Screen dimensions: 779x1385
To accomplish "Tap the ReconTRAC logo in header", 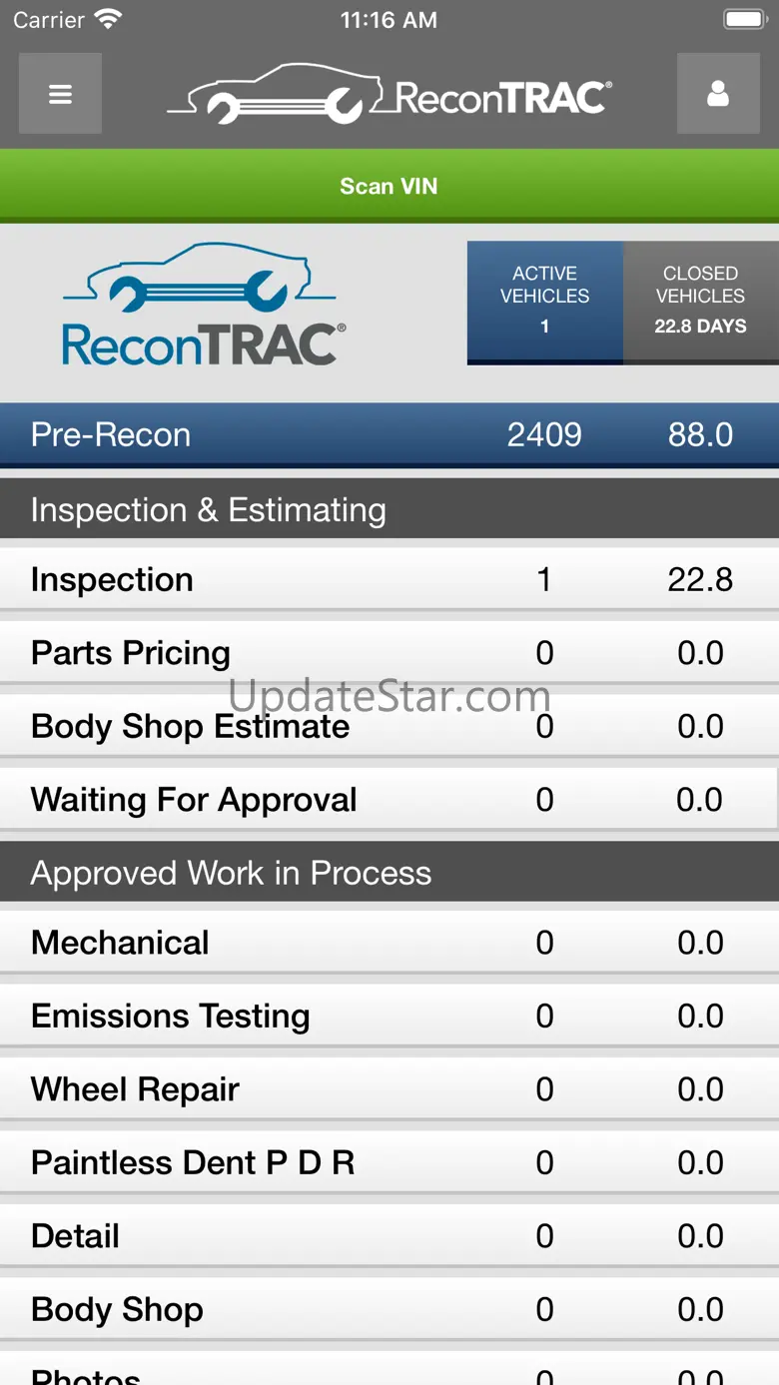I will [389, 96].
